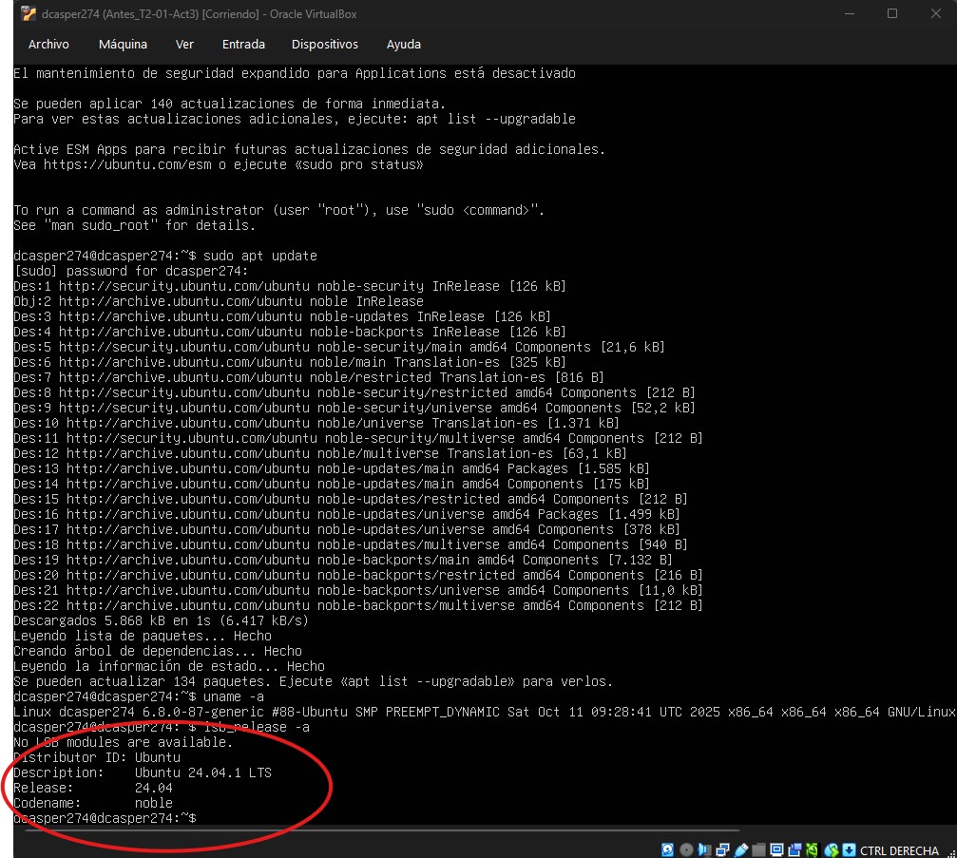Open the Entrada menu
The height and width of the screenshot is (858, 957).
(x=243, y=45)
